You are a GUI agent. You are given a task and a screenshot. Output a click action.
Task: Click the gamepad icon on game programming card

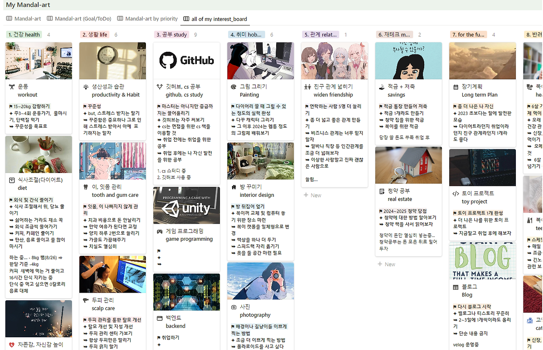160,231
